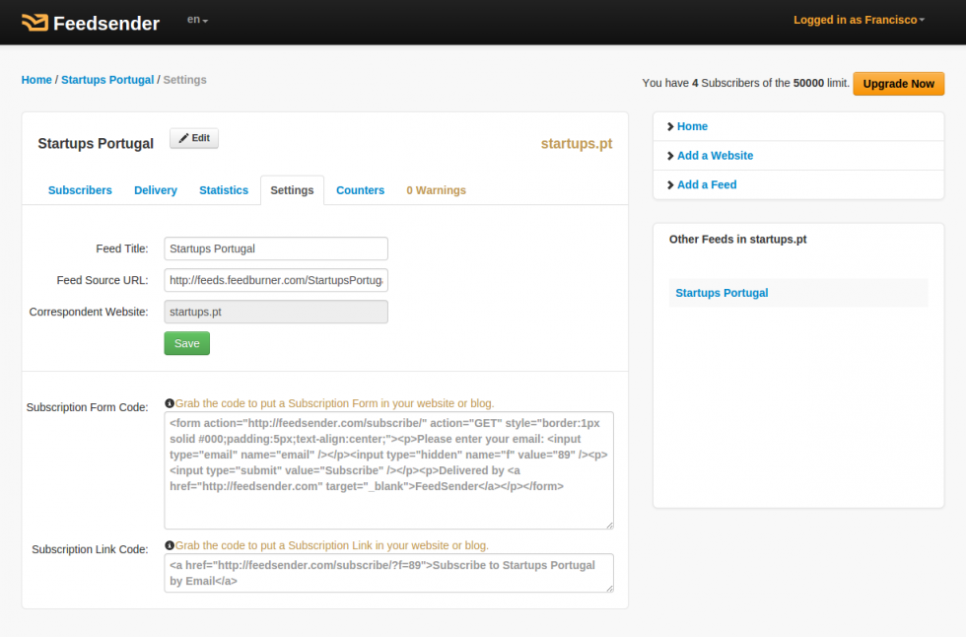966x637 pixels.
Task: Focus the Feed Title input field
Action: pos(276,248)
